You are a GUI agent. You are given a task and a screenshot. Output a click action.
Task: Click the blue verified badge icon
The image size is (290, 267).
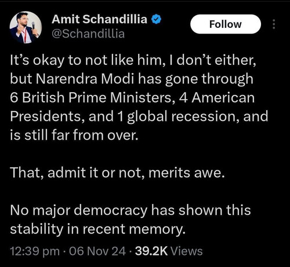click(x=156, y=19)
